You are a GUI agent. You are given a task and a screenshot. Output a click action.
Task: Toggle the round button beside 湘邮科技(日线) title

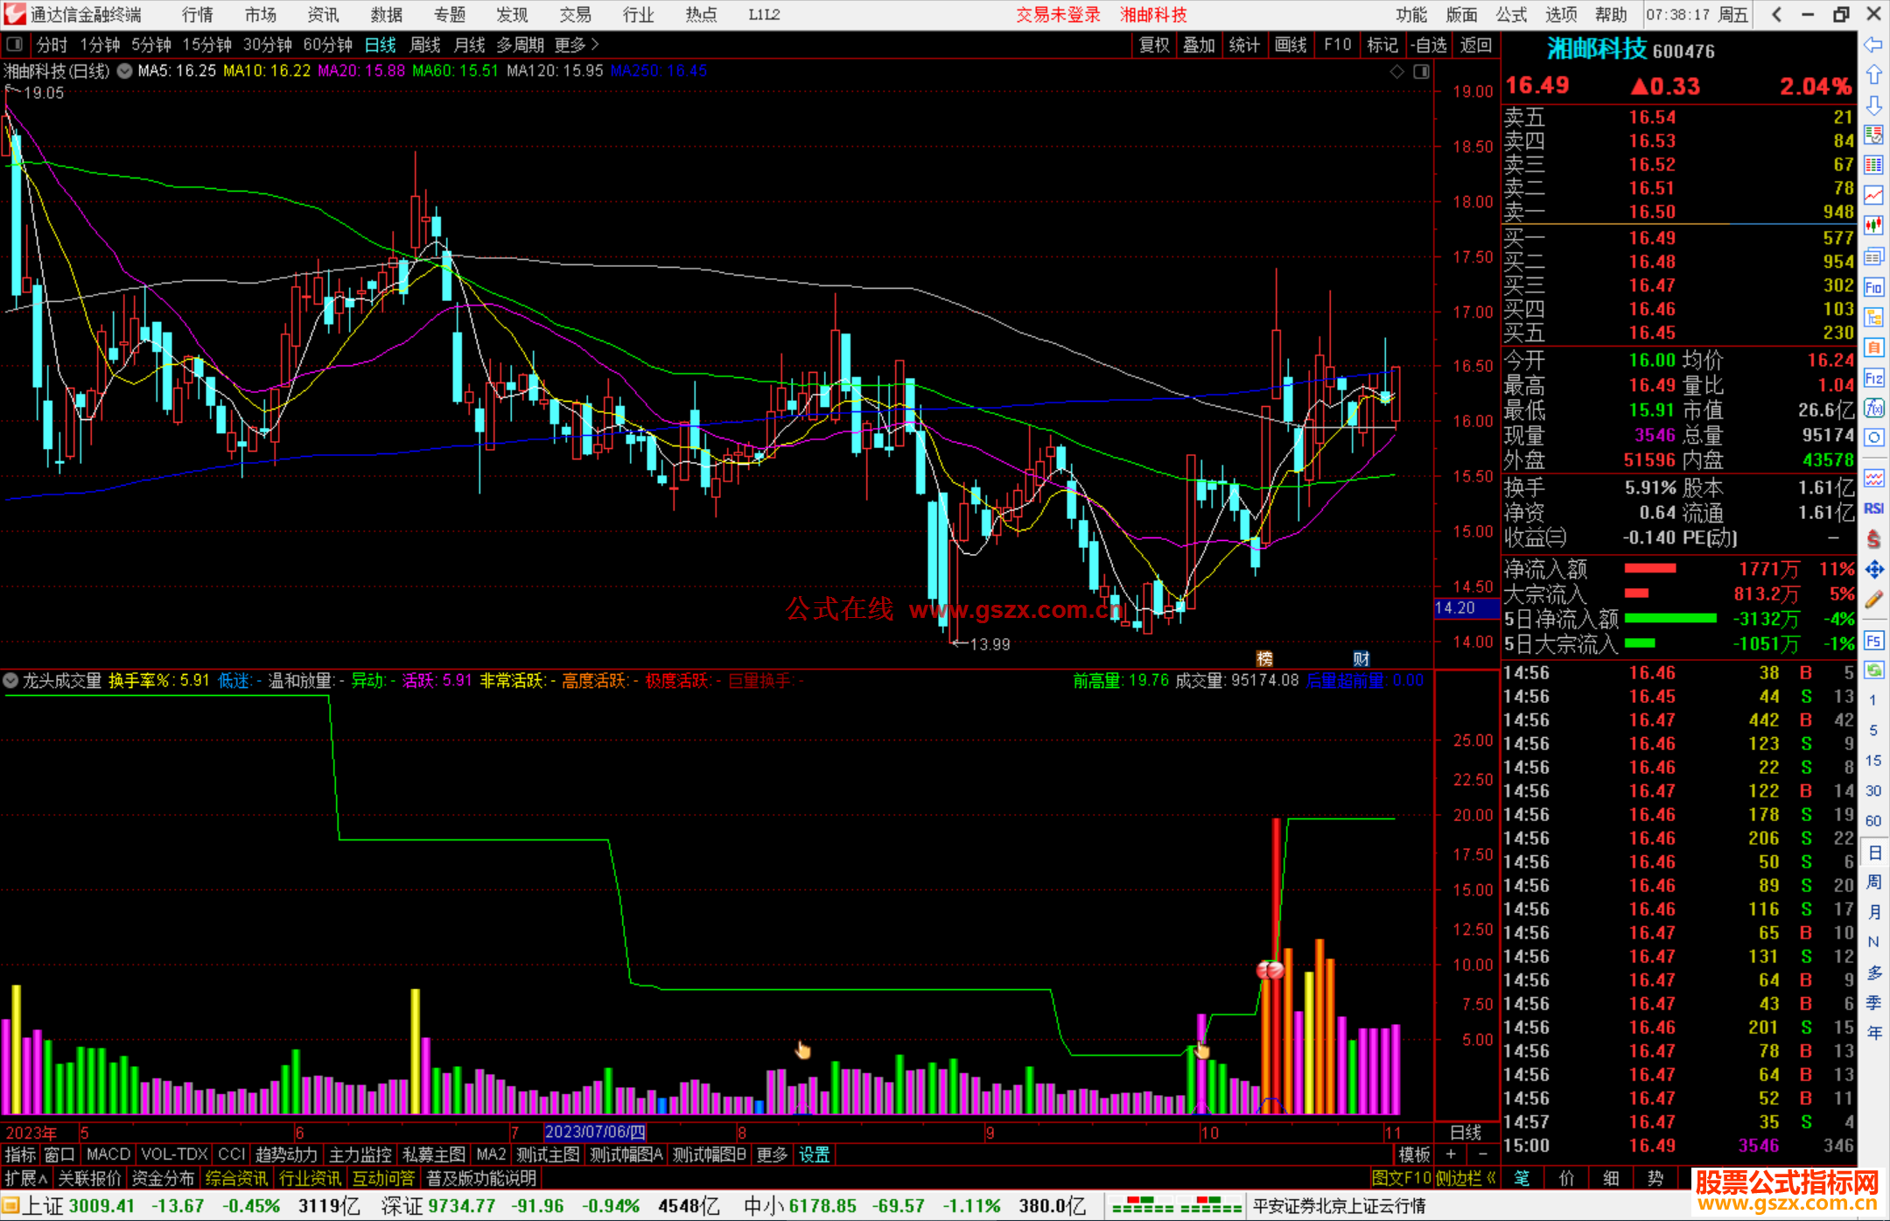(125, 71)
